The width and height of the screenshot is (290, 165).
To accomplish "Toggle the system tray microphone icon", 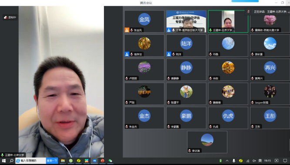I will (x=234, y=161).
